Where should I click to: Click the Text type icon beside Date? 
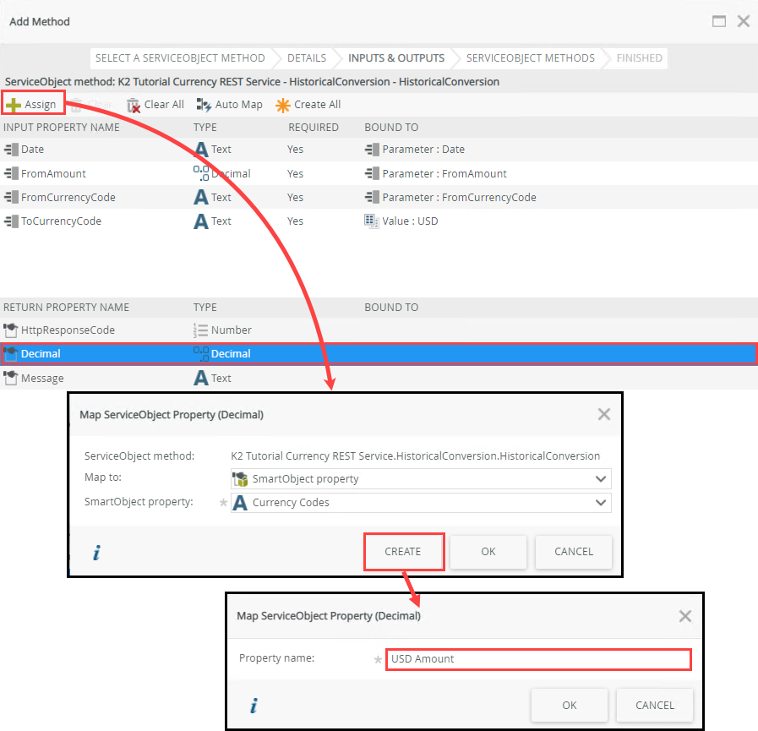(200, 150)
